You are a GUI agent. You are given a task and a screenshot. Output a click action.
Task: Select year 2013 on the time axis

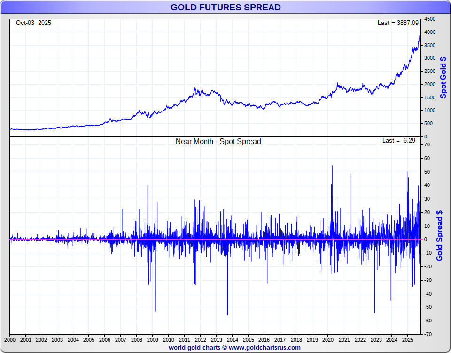217,340
